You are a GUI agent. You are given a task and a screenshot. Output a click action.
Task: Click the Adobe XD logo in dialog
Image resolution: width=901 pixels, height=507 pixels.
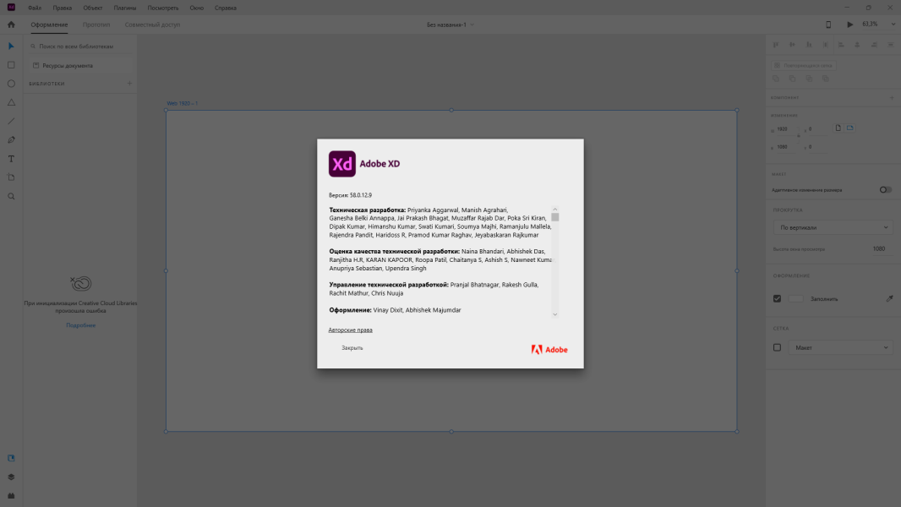pos(342,164)
